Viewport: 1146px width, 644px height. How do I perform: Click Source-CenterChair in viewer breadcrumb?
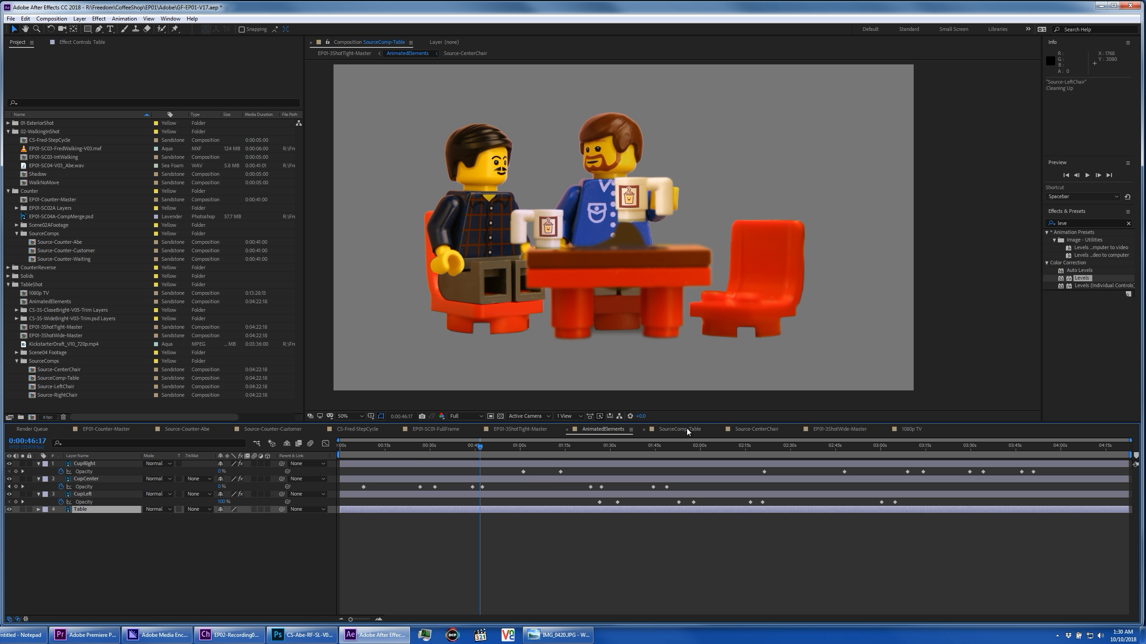465,53
